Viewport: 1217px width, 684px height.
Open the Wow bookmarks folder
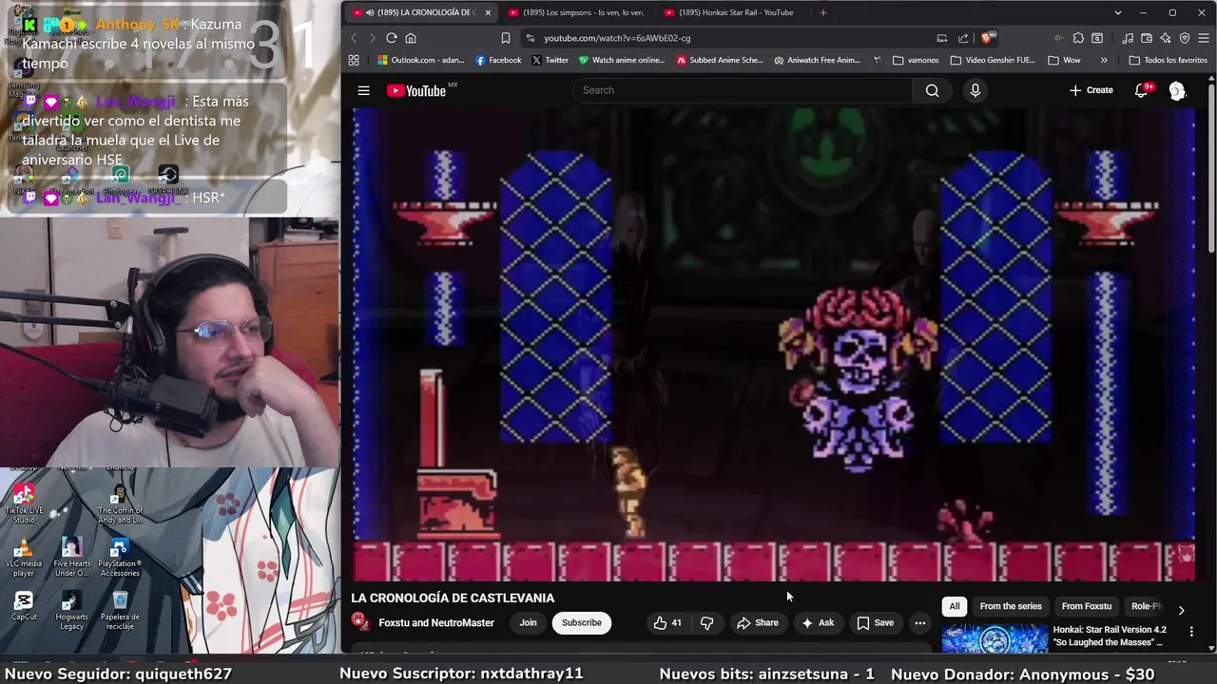coord(1064,60)
